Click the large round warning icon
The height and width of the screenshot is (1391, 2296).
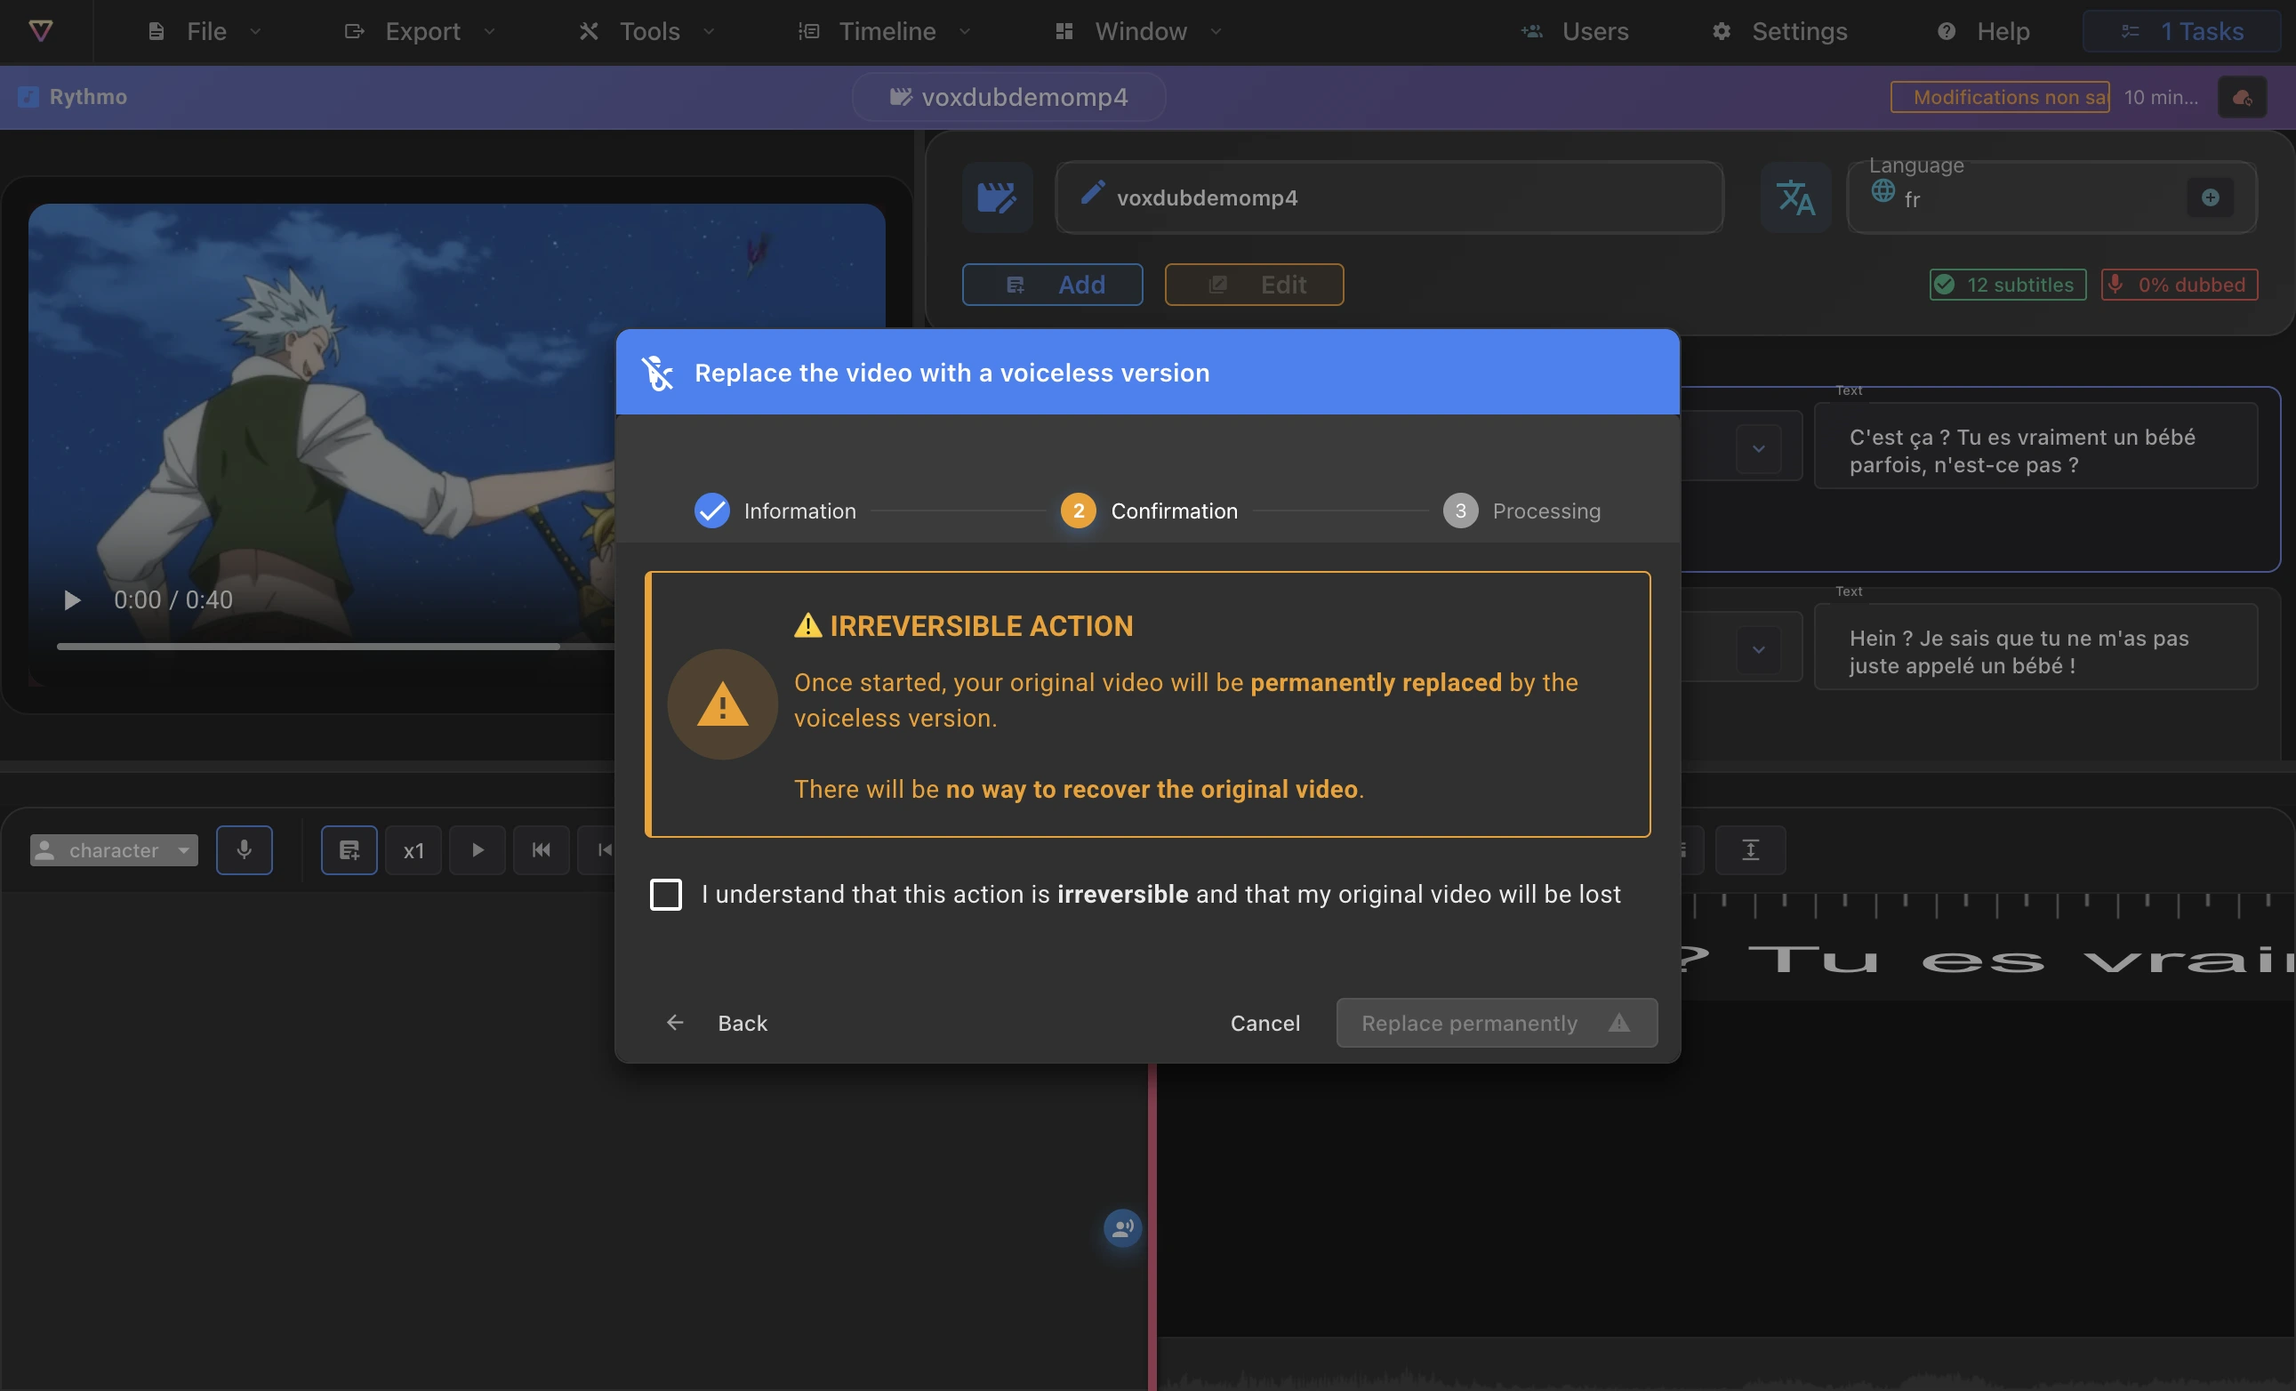[722, 704]
